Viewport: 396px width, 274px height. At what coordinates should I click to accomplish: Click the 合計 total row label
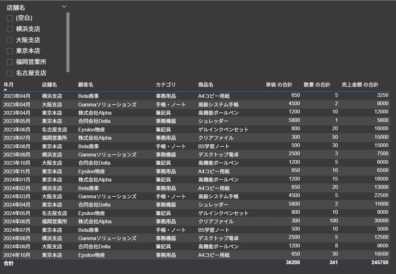(9, 264)
